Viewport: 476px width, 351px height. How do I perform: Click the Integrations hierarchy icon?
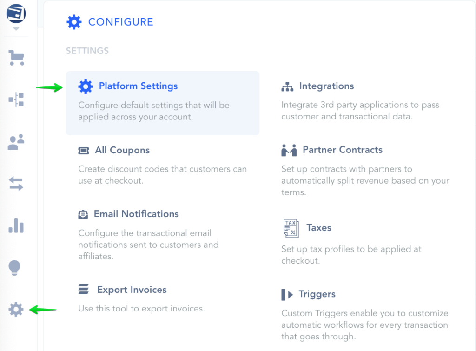tap(288, 86)
